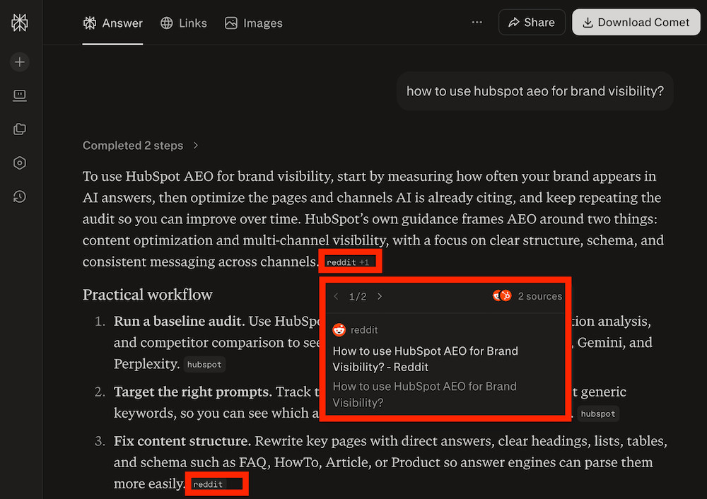Go back a source using the left chevron

pos(336,296)
